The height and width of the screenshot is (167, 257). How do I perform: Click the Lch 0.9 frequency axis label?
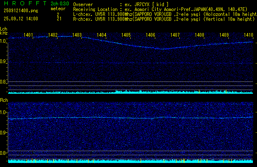pyautogui.click(x=3, y=62)
